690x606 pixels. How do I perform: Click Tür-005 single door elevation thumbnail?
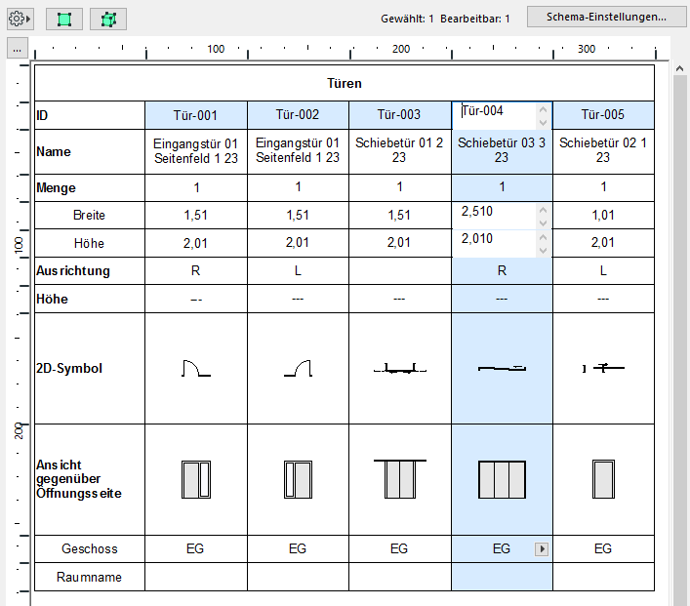603,479
